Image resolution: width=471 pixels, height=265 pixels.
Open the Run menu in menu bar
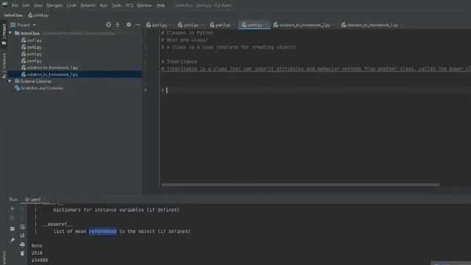coord(104,5)
